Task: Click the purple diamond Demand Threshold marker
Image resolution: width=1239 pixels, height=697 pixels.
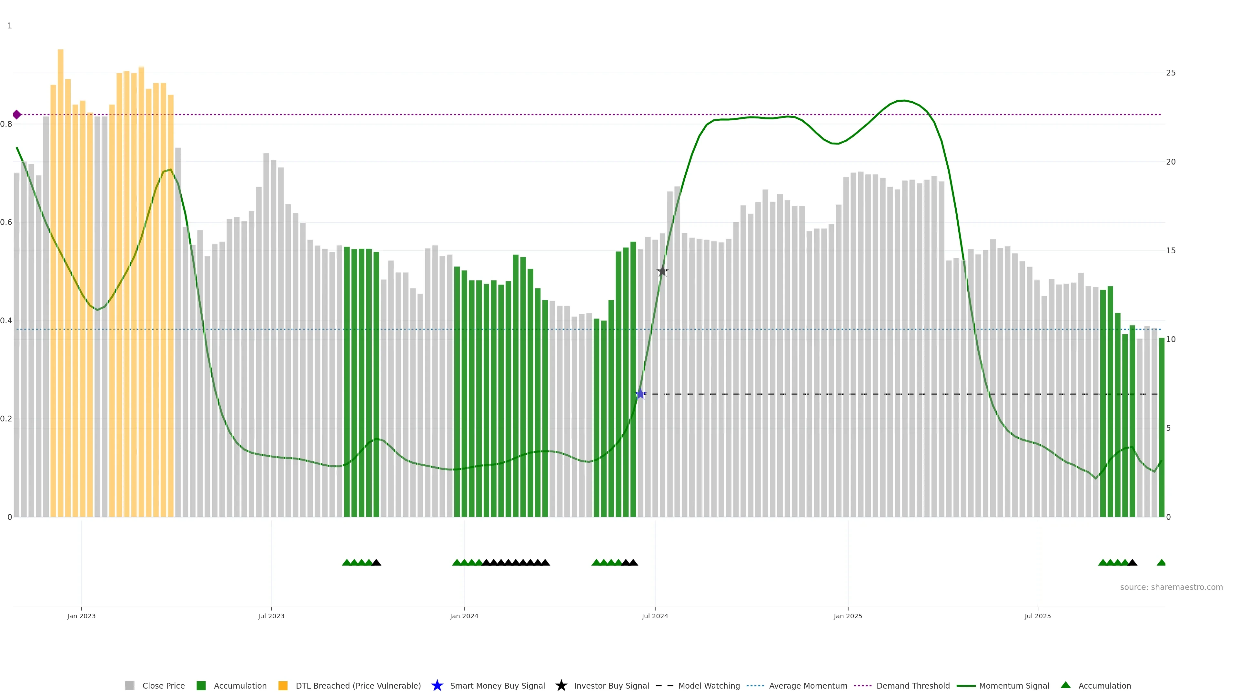Action: pyautogui.click(x=17, y=115)
